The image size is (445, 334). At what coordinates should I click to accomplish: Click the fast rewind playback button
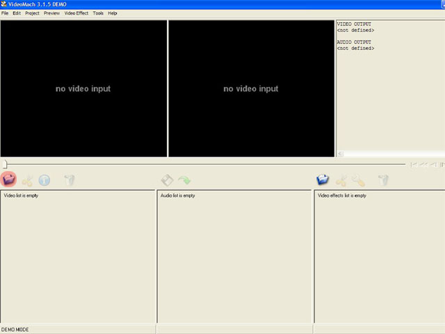pyautogui.click(x=423, y=164)
